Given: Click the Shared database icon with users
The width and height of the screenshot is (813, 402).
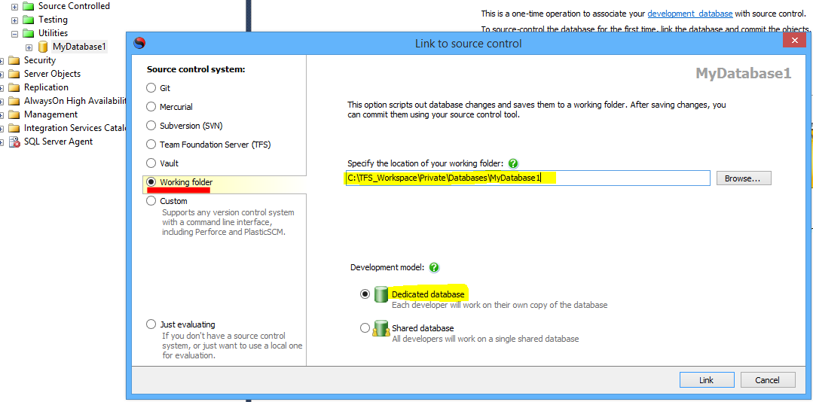Looking at the screenshot, I should point(381,328).
